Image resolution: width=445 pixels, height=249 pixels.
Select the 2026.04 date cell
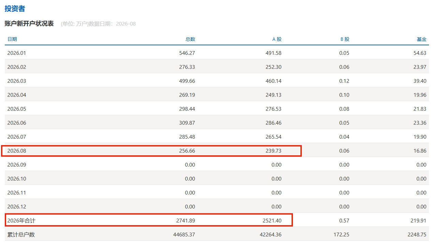[17, 95]
